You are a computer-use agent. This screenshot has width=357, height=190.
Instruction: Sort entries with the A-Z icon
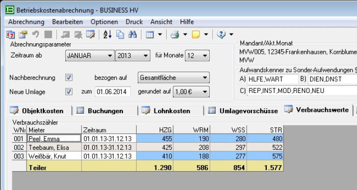pyautogui.click(x=107, y=35)
